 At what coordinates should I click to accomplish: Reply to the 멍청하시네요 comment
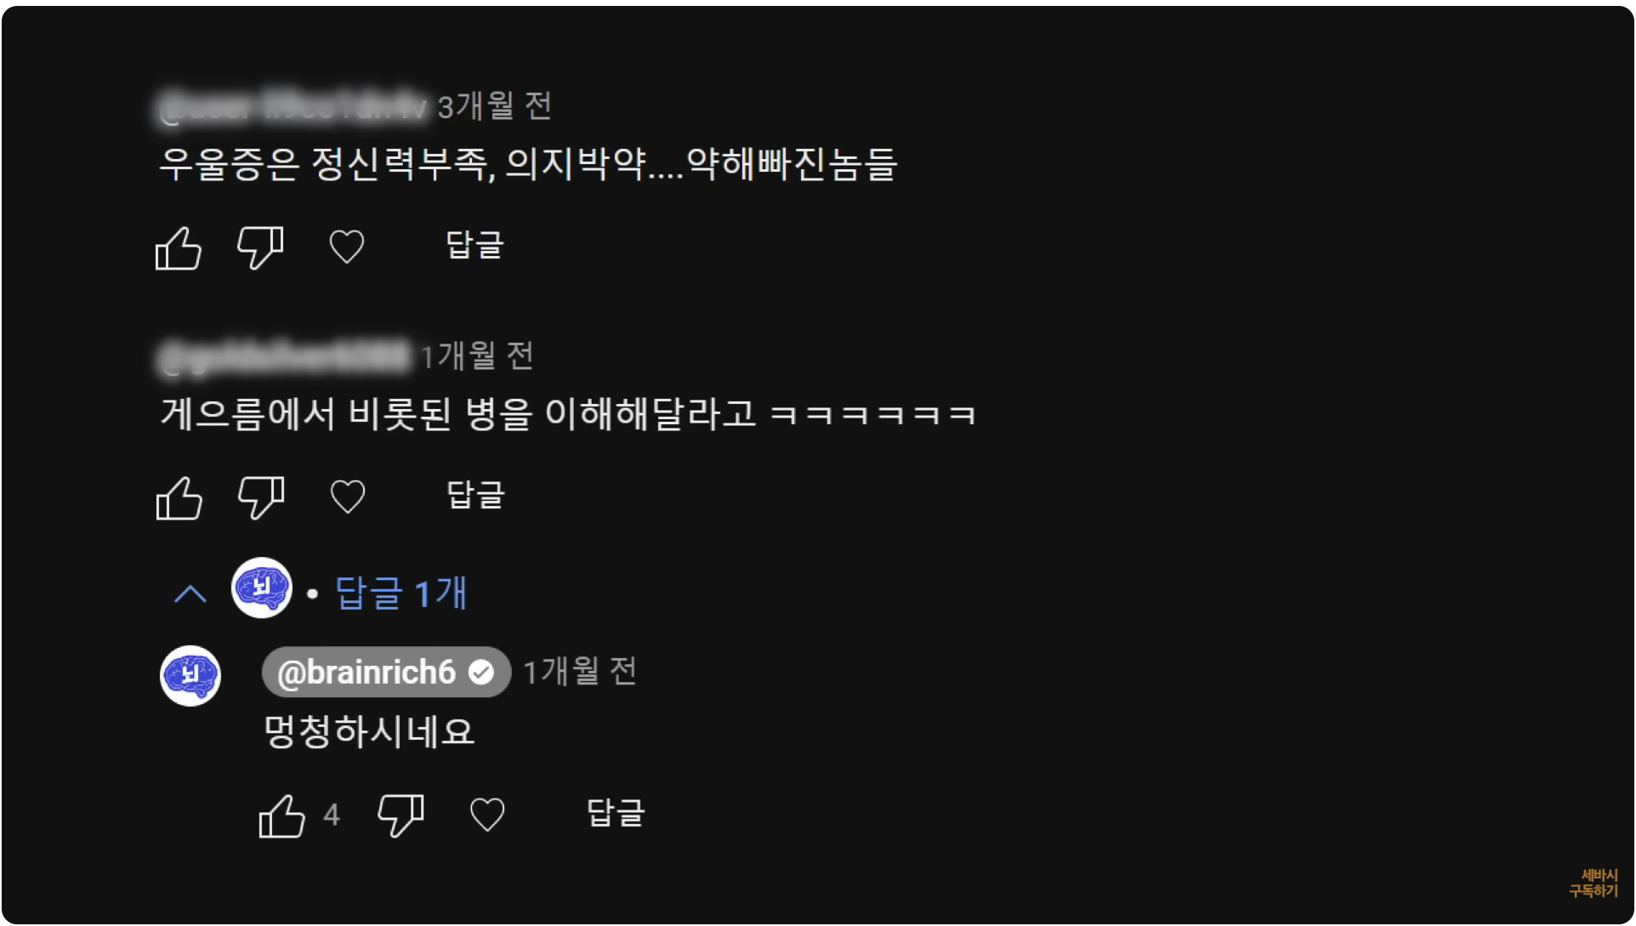(616, 813)
